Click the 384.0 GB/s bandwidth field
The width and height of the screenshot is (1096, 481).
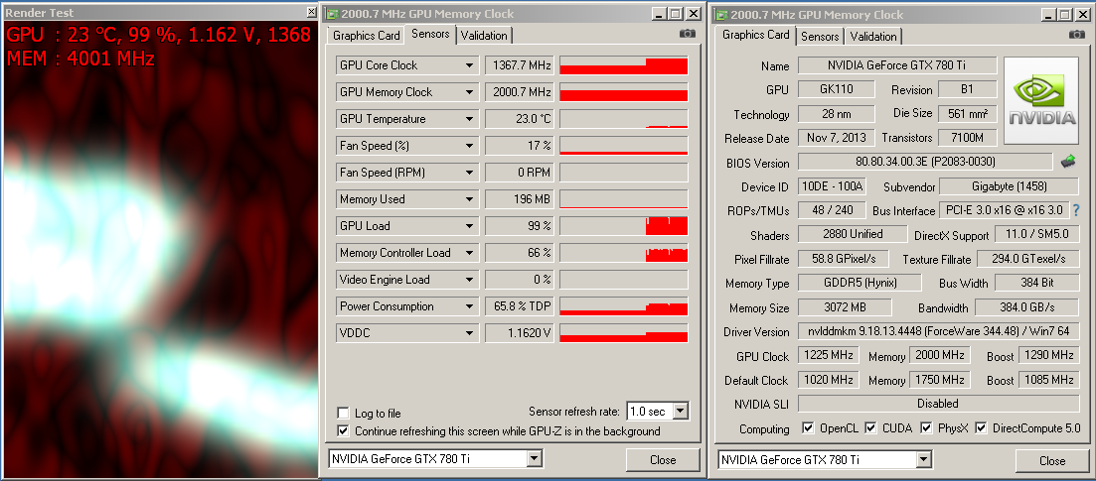click(1026, 307)
